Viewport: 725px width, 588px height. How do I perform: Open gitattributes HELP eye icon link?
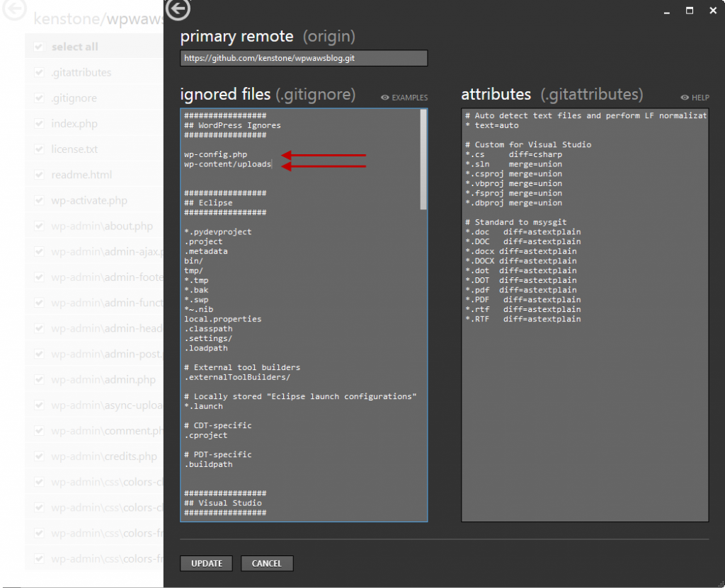[695, 98]
